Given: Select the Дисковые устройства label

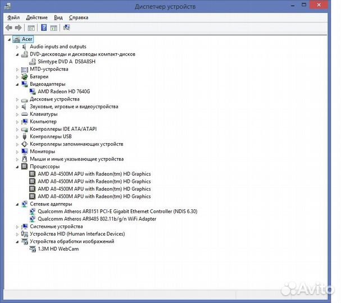Looking at the screenshot, I should 54,99.
